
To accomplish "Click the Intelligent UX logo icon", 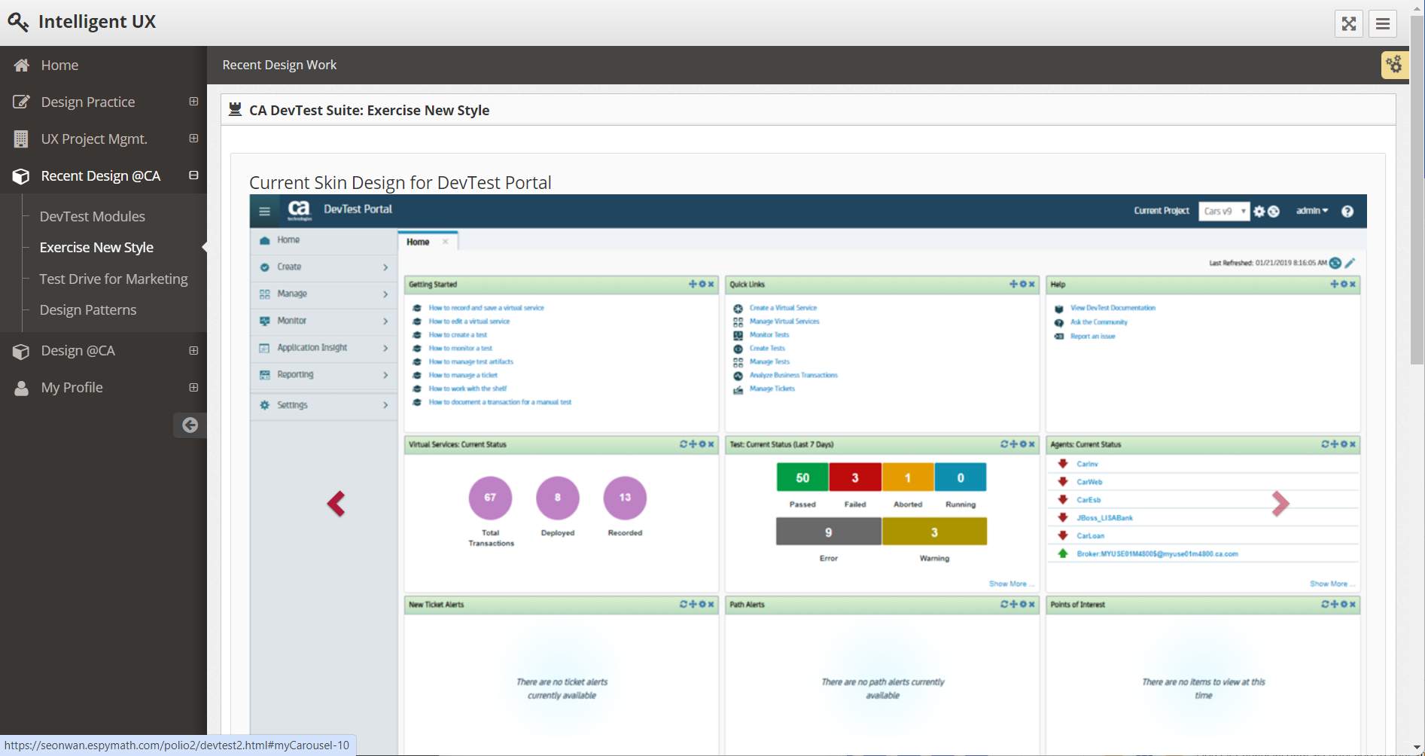I will click(18, 22).
